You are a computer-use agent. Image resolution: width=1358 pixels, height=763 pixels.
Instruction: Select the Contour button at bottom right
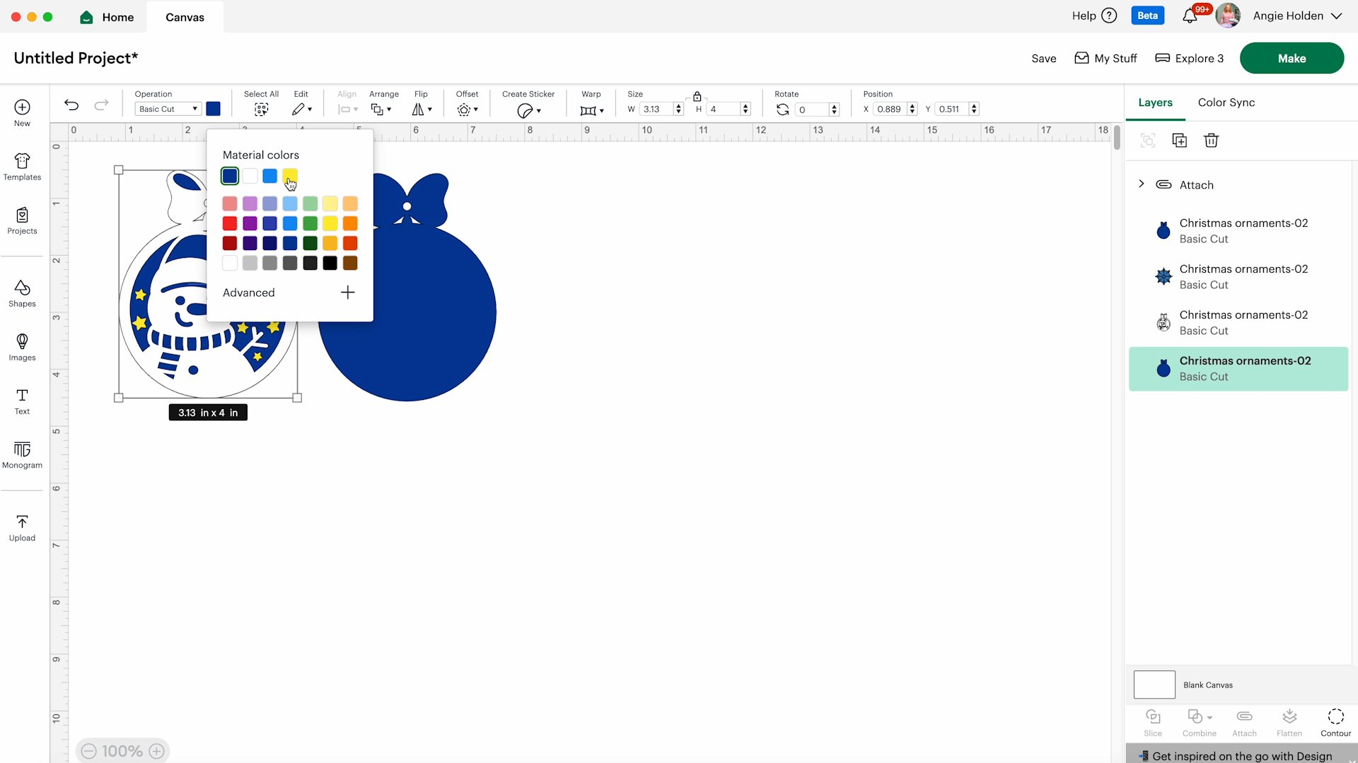1335,722
